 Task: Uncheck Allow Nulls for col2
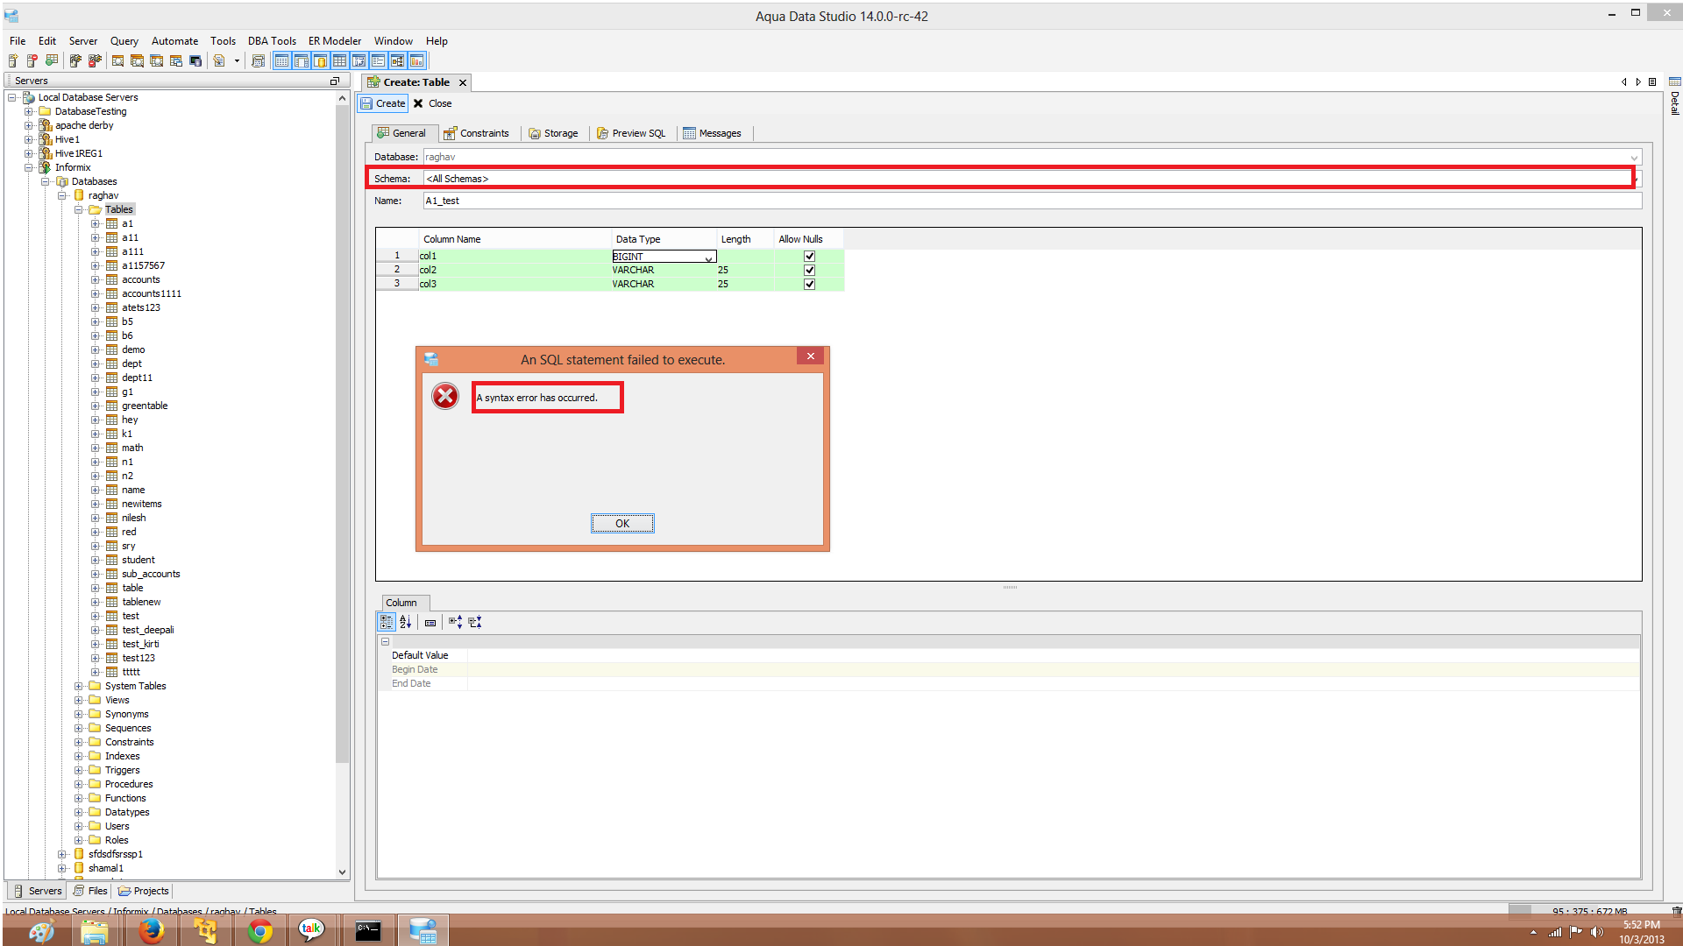(x=809, y=270)
